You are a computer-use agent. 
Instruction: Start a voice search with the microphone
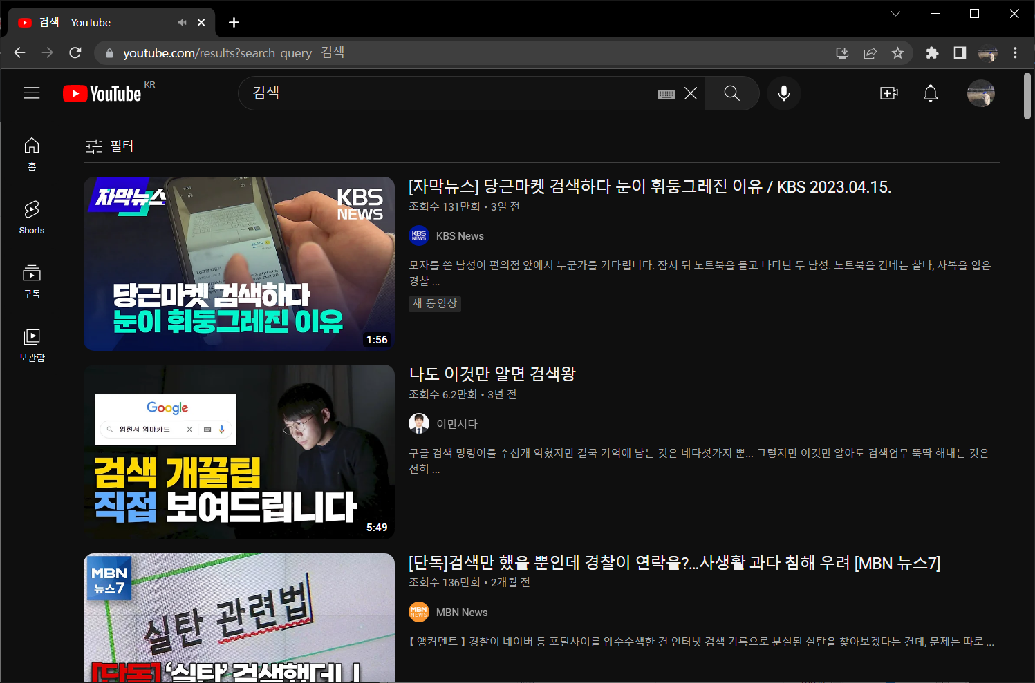pyautogui.click(x=783, y=93)
